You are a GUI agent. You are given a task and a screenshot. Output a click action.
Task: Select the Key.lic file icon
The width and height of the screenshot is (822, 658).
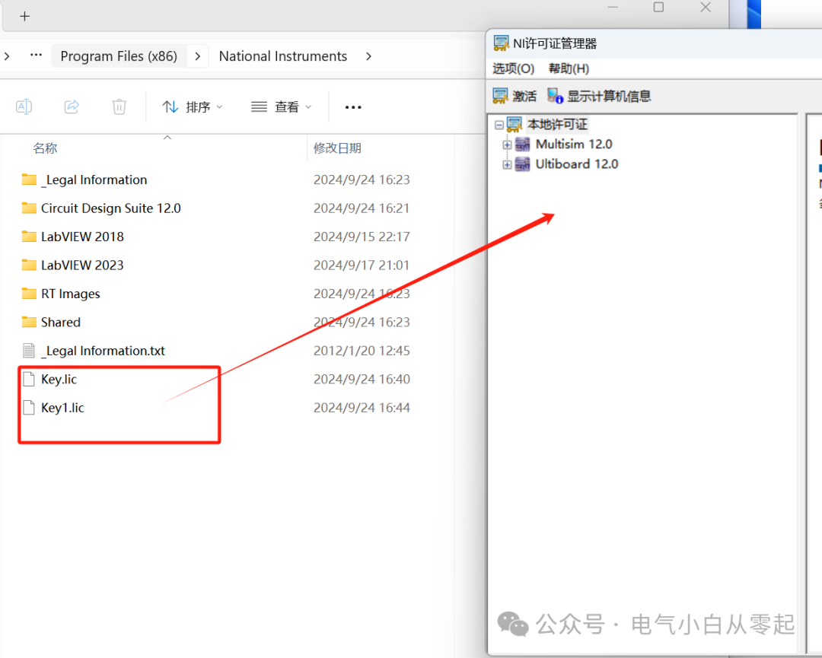coord(30,379)
